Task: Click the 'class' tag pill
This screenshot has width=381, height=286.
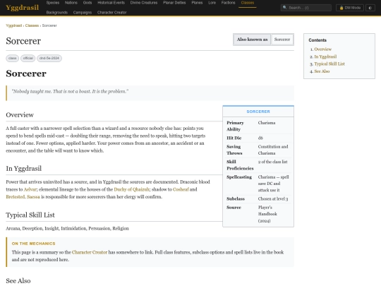Action: coord(13,58)
